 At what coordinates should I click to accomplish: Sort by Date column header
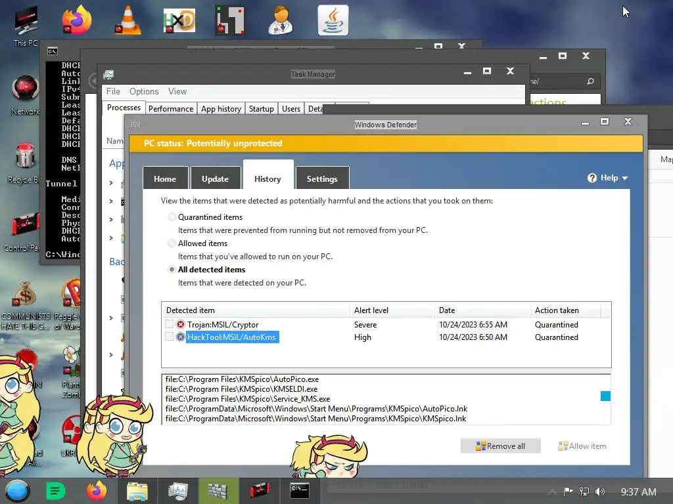[x=482, y=310]
